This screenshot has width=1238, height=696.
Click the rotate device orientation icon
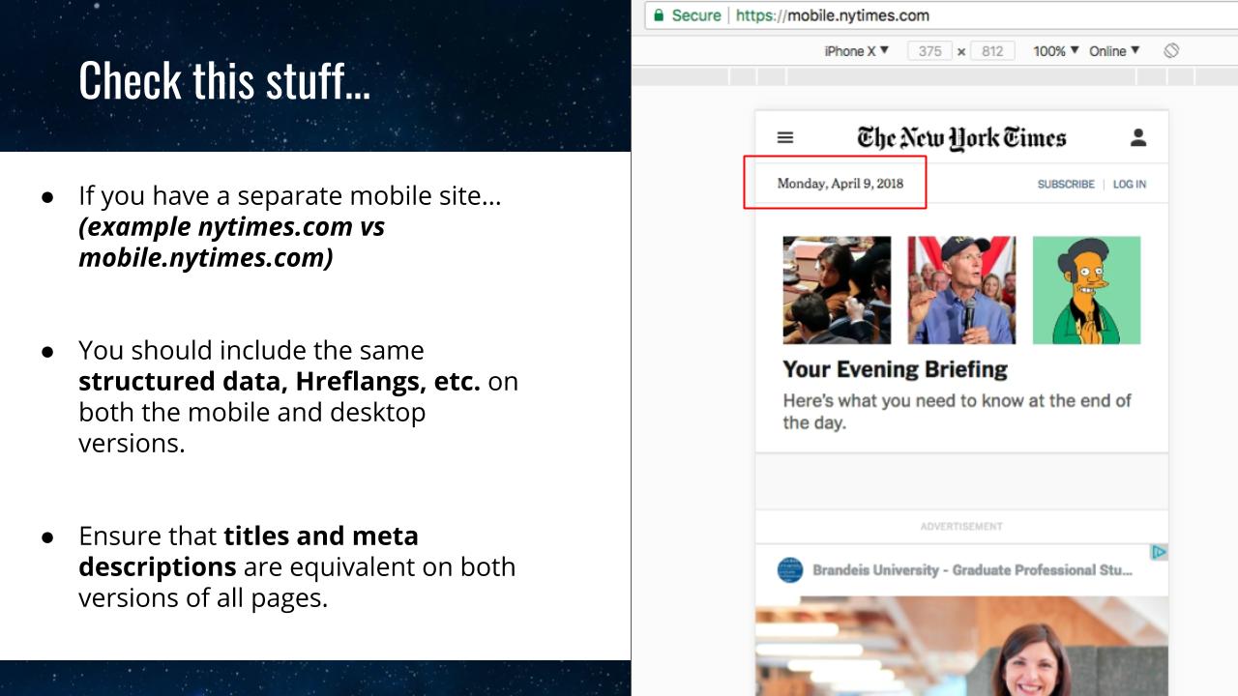[x=1171, y=50]
